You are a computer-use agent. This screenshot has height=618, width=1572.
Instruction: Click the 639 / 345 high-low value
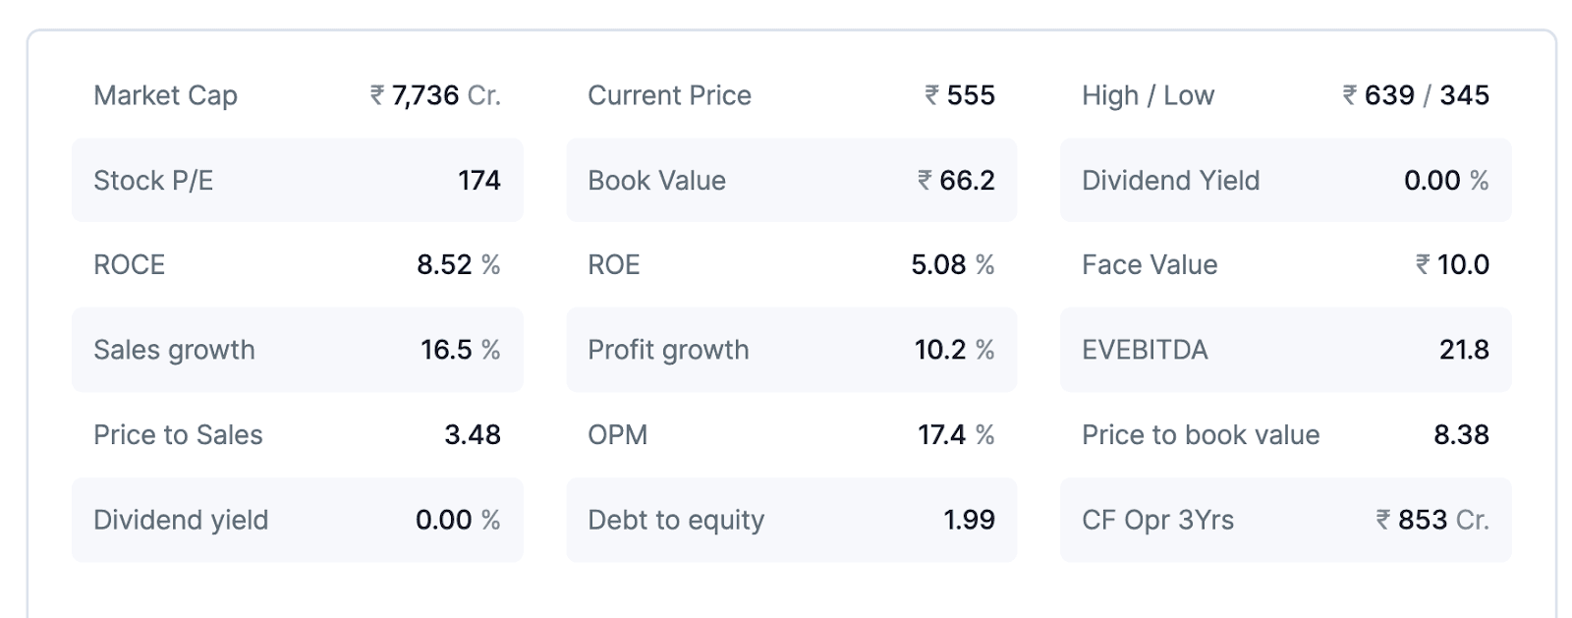(x=1416, y=95)
